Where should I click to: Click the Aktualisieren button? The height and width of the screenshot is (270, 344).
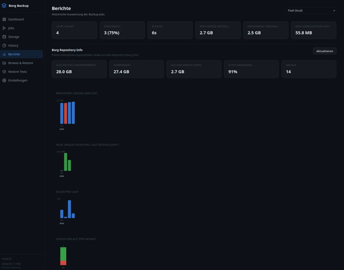[x=324, y=51]
